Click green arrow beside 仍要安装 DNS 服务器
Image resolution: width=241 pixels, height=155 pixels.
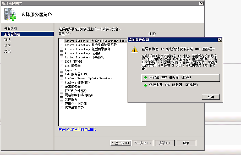point(145,85)
